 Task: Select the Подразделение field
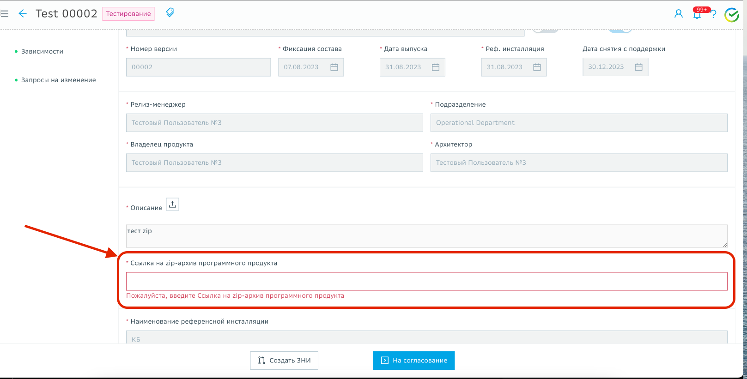(x=578, y=123)
